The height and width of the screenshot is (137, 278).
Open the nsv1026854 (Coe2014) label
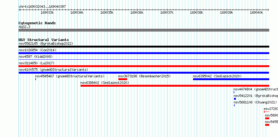click(x=37, y=50)
